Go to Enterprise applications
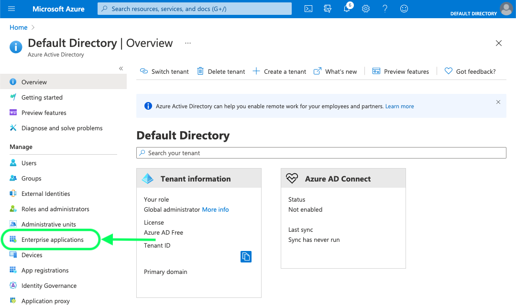The width and height of the screenshot is (516, 307). point(52,240)
